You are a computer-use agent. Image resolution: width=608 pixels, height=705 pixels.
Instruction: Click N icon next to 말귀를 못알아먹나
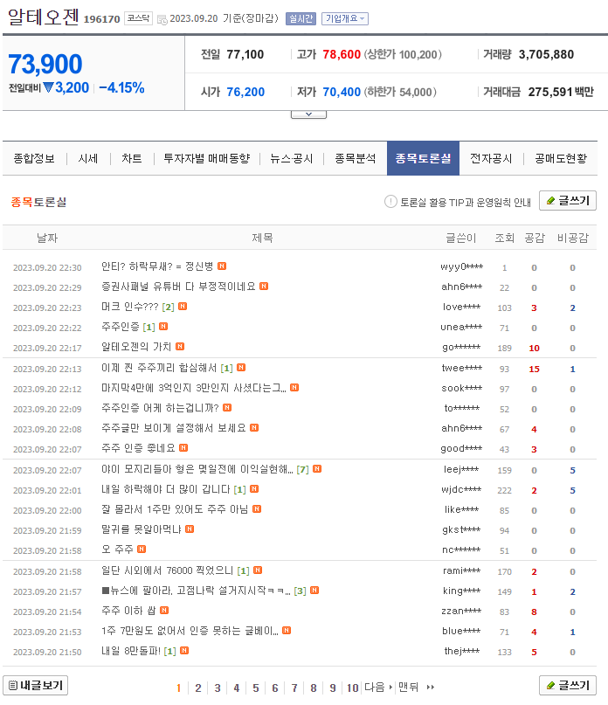point(190,529)
